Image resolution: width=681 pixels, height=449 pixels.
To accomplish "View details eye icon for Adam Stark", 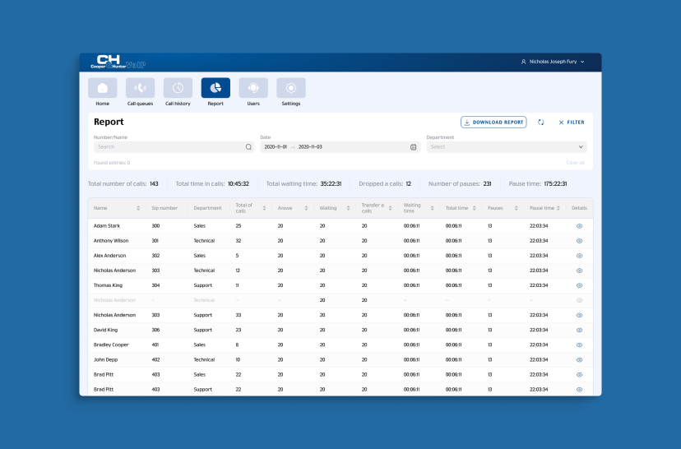I will point(579,226).
